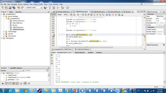The width and height of the screenshot is (166, 93).
Task: Open the easyUML Explorer tab
Action: (x=16, y=68)
